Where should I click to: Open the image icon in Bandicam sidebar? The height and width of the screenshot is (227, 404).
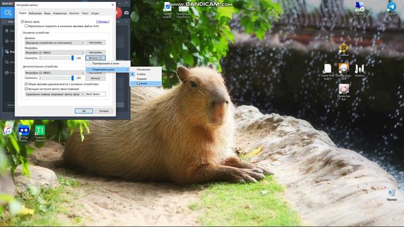pyautogui.click(x=7, y=62)
